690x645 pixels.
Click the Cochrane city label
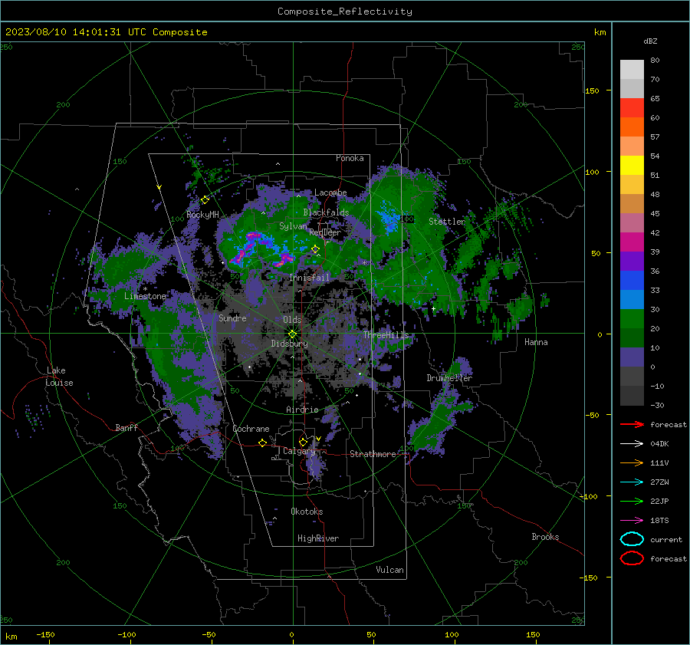pos(251,429)
